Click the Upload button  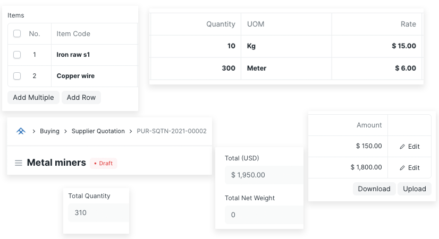click(x=415, y=189)
